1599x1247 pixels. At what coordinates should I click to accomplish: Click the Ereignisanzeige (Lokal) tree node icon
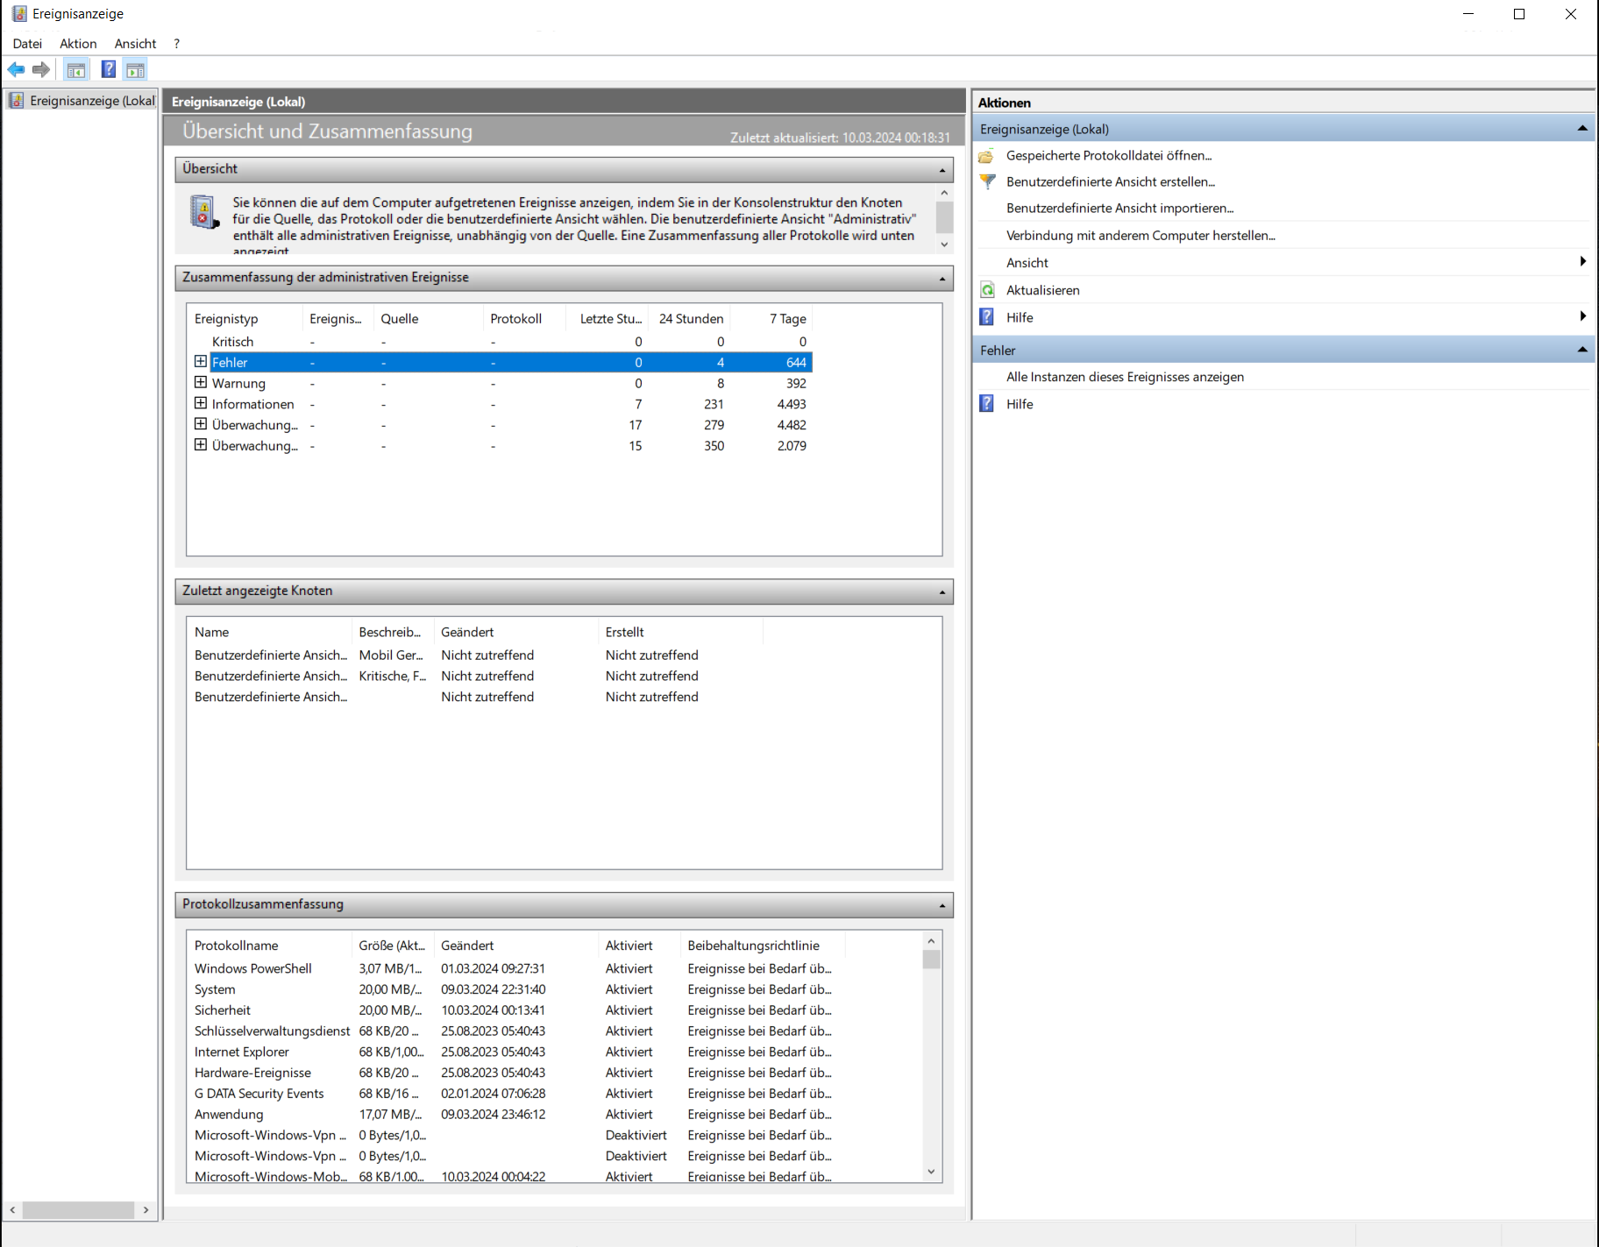coord(16,101)
